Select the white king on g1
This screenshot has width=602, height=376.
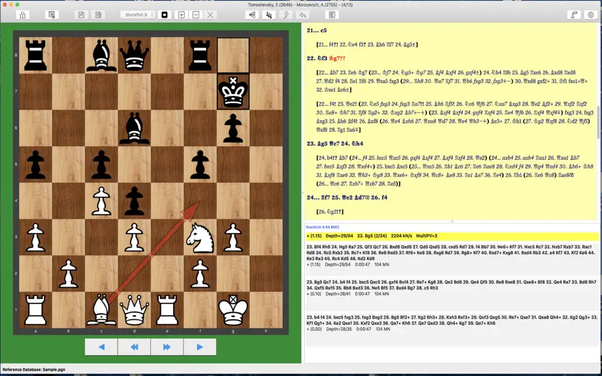(233, 310)
